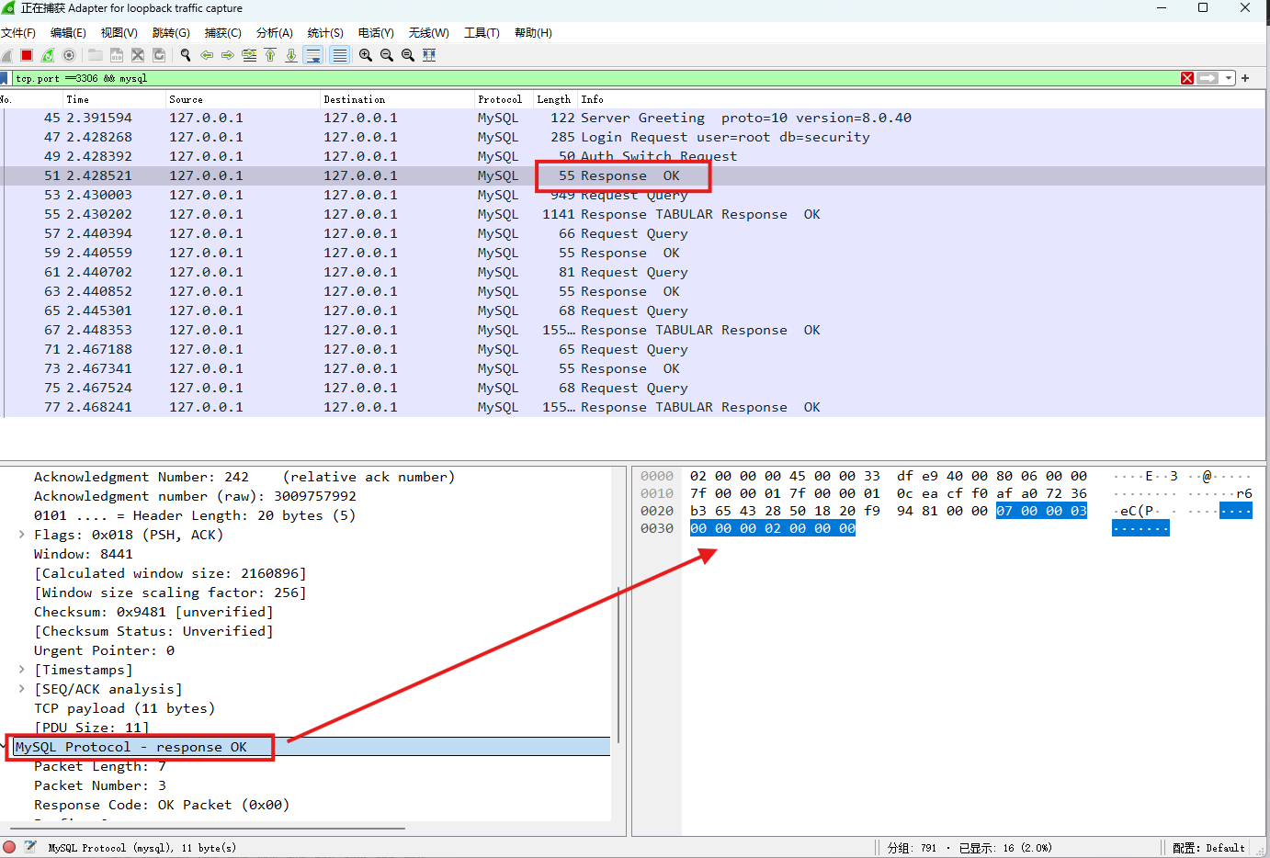The height and width of the screenshot is (858, 1270).
Task: Open the 电话(Y) menu
Action: 376,33
